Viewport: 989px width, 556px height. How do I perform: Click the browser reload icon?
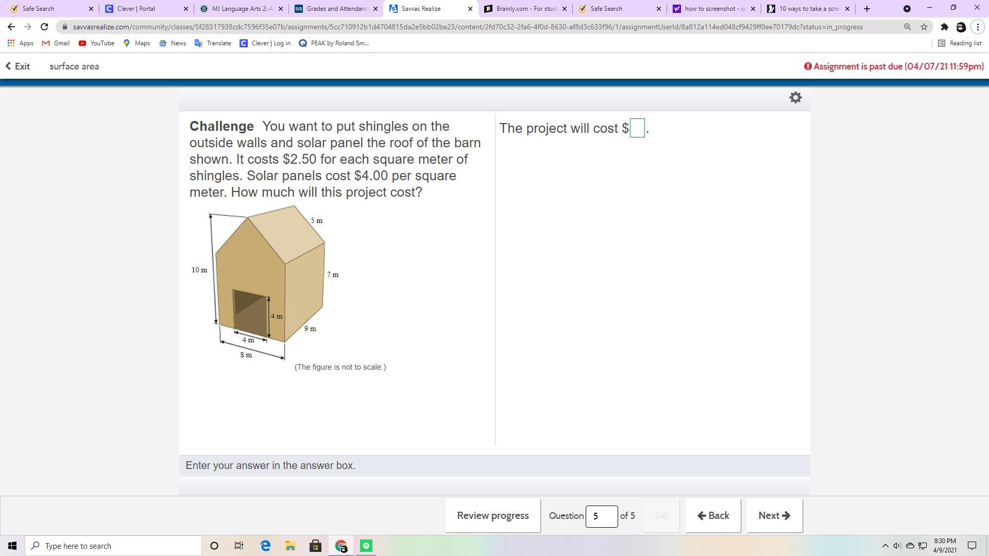coord(44,27)
